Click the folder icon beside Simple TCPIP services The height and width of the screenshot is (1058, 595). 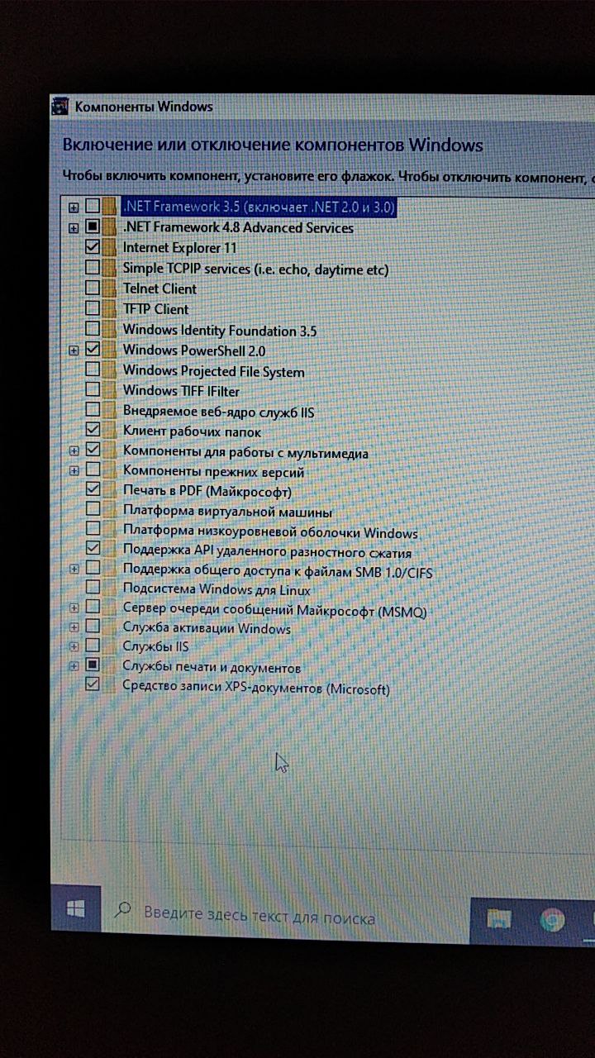(x=110, y=268)
